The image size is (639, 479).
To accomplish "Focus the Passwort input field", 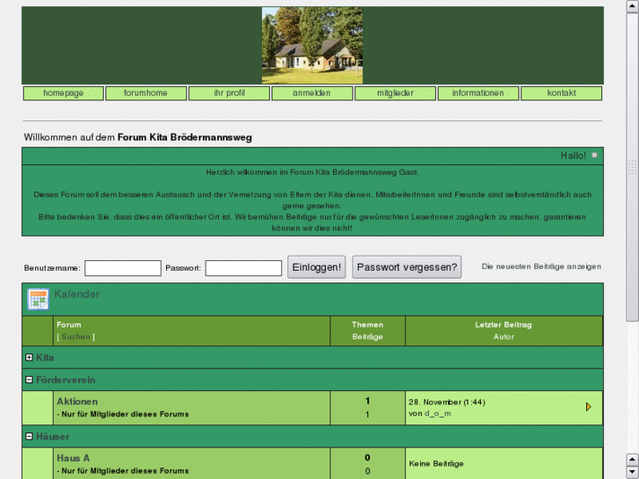I will click(243, 268).
